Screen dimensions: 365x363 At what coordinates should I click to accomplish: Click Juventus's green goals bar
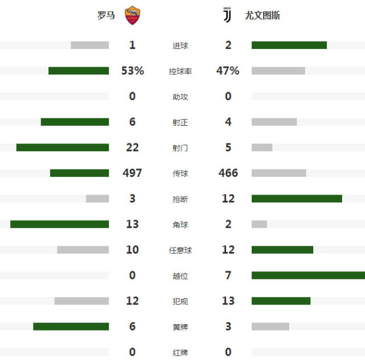click(289, 45)
